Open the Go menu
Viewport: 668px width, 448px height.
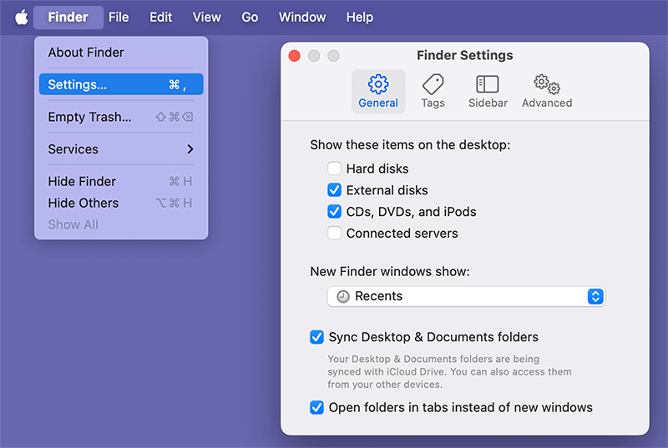250,17
